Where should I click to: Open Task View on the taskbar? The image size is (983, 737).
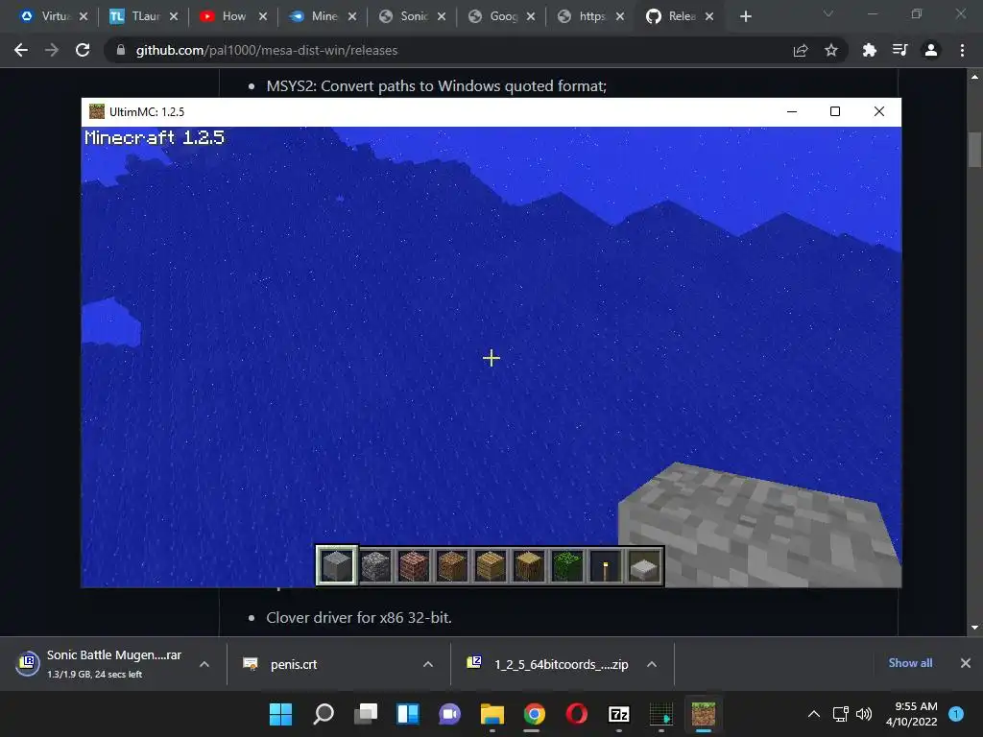pos(366,714)
